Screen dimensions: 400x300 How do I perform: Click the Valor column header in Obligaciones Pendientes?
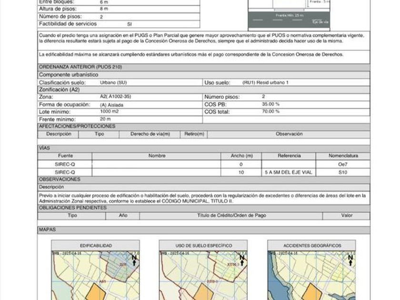coord(347,216)
